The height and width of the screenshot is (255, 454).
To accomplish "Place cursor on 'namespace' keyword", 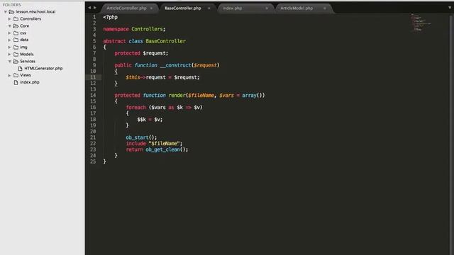I will coord(116,29).
